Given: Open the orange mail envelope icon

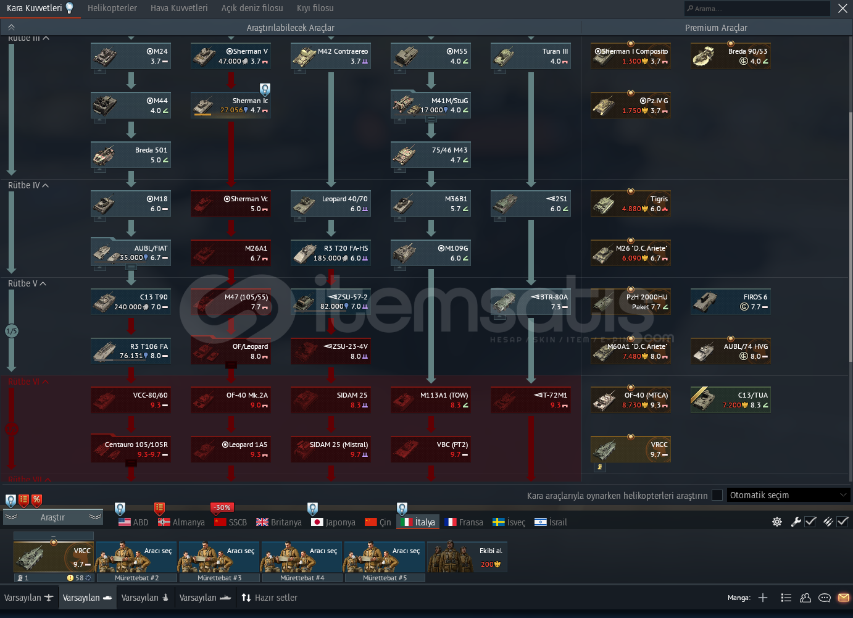Looking at the screenshot, I should 843,598.
